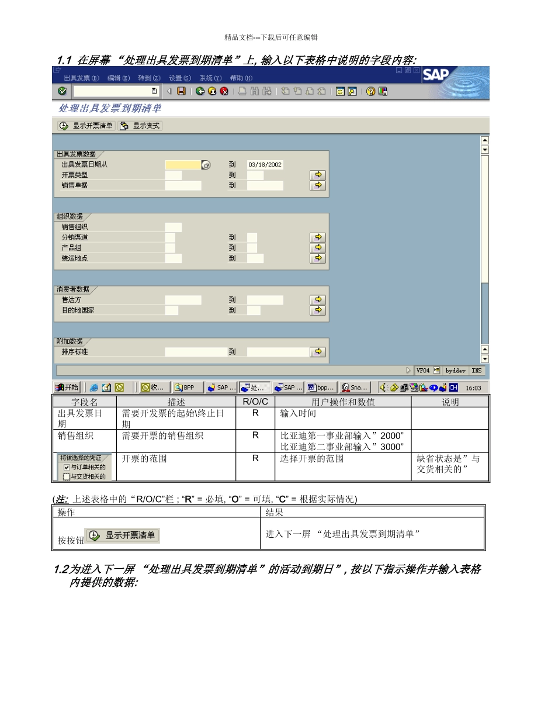Screen dimensions: 555x719
Task: Open the 编辑 menu
Action: click(119, 78)
